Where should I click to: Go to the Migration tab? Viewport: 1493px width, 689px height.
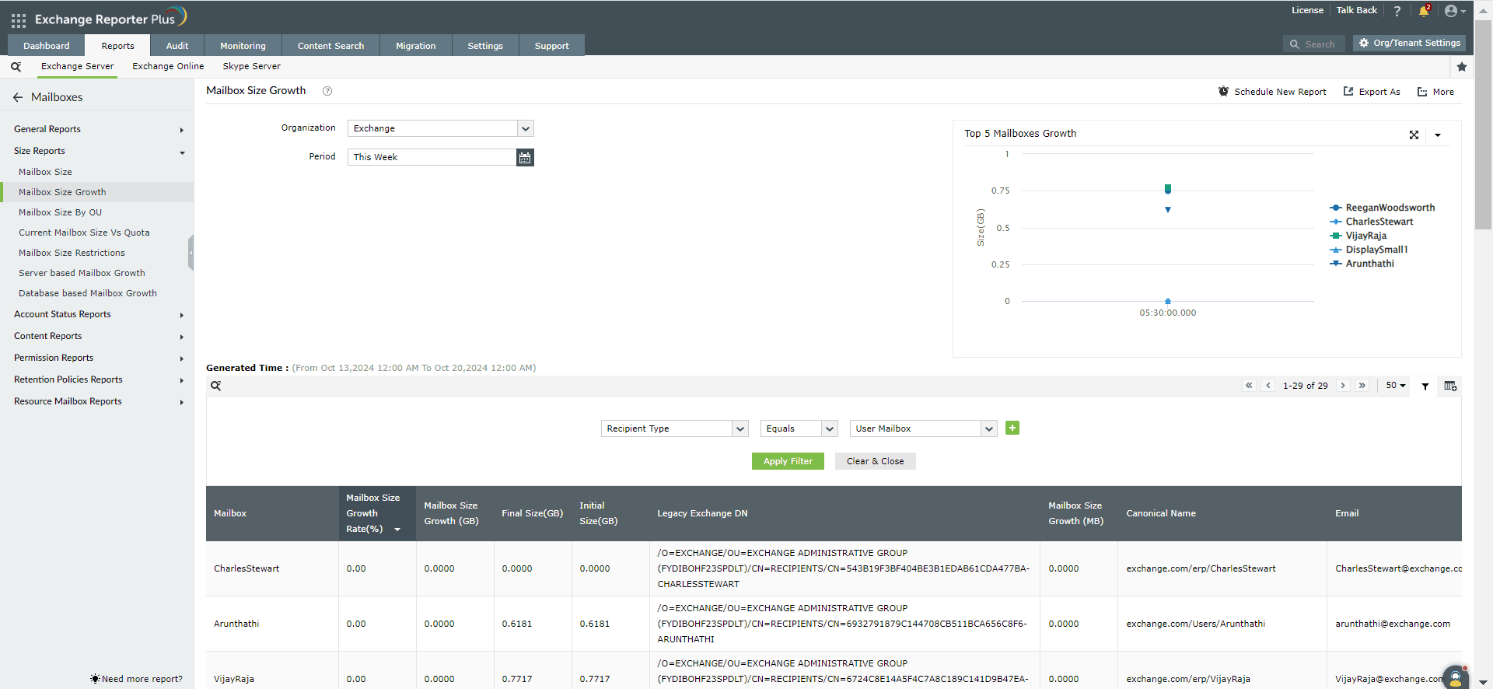tap(416, 46)
